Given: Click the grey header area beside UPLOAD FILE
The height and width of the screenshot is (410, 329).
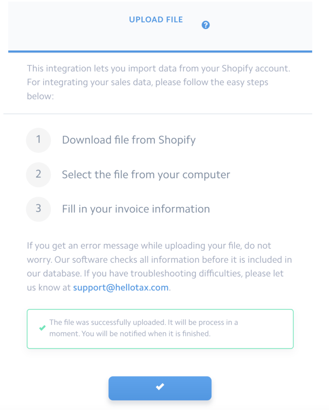Looking at the screenshot, I should [68, 26].
